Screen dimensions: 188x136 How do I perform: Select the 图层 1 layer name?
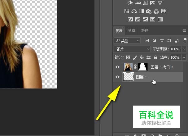coord(141,77)
